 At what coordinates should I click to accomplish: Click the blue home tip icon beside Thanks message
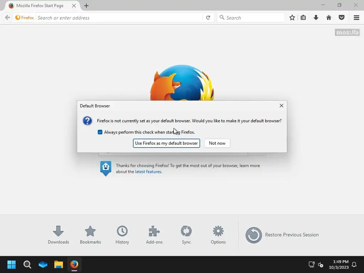pos(106,168)
